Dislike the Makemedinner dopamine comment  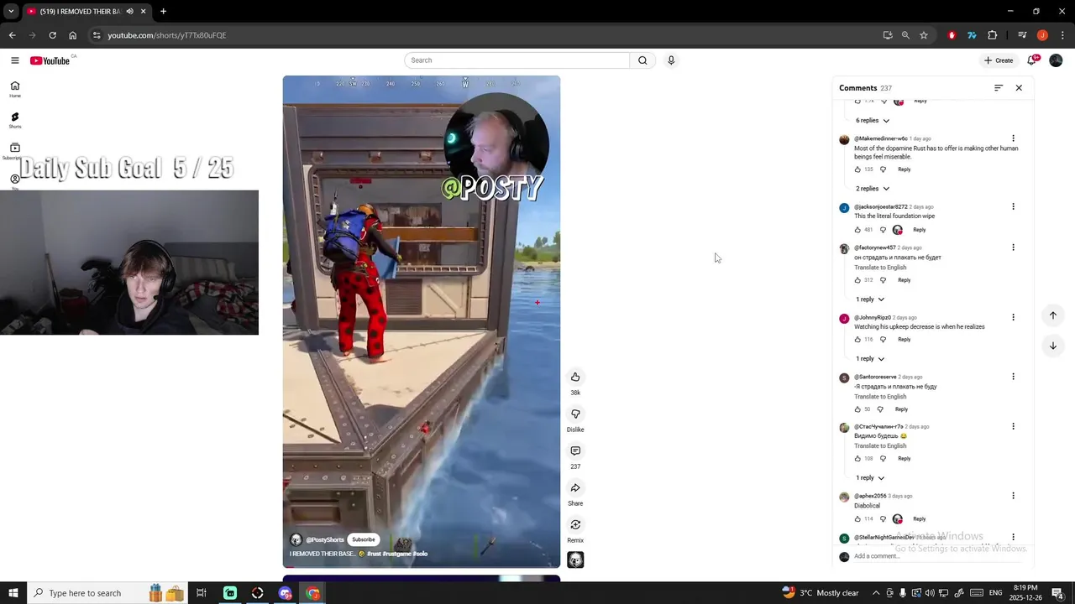(883, 169)
